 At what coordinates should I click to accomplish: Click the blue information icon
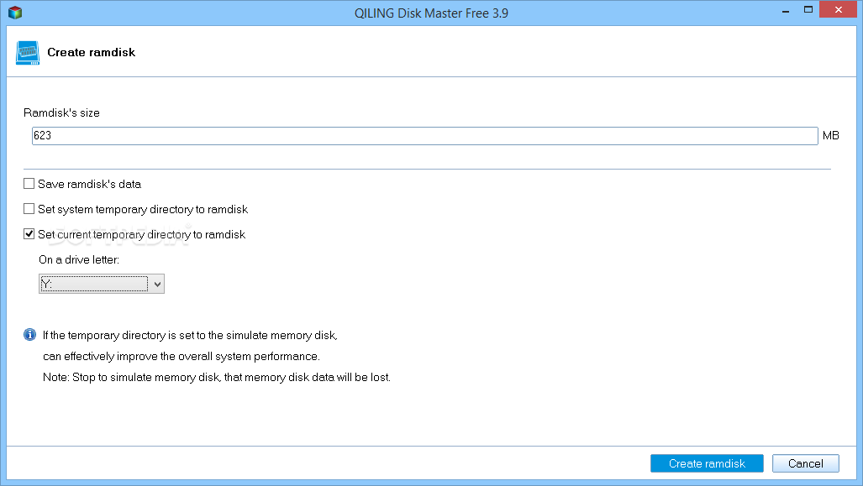[29, 335]
